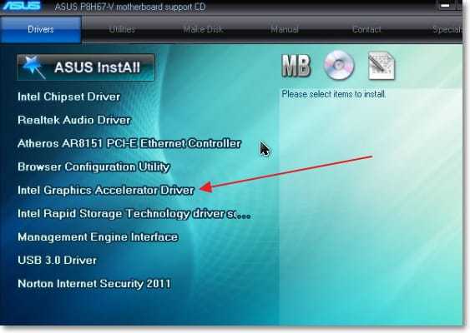Open the Special tab
Image resolution: width=470 pixels, height=333 pixels.
(447, 29)
